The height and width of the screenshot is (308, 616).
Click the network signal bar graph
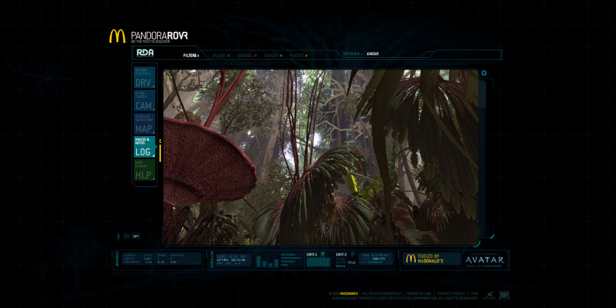click(267, 260)
